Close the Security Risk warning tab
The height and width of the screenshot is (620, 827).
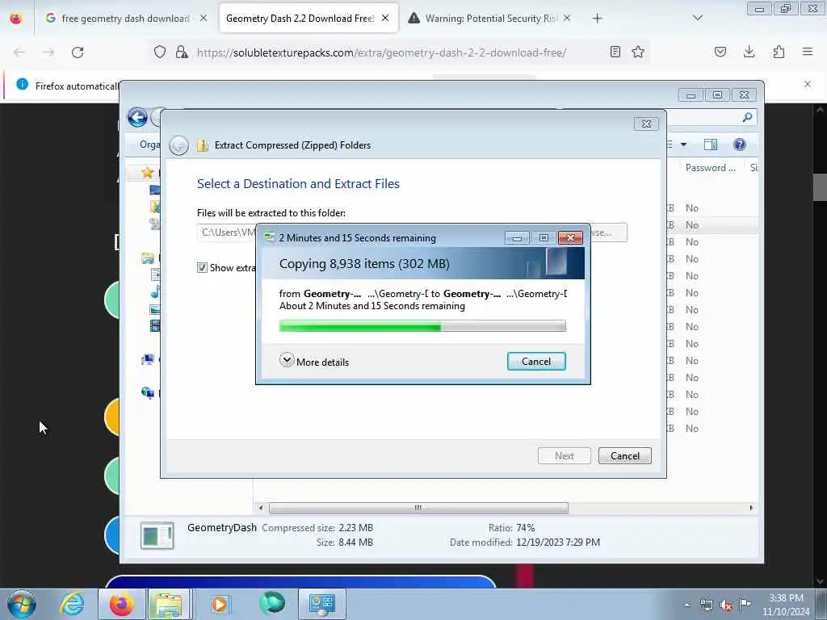click(566, 19)
